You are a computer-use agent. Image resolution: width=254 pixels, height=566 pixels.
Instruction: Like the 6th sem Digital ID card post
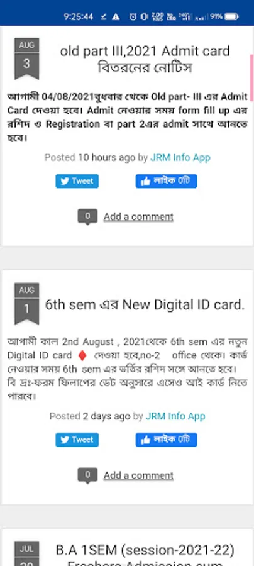(166, 440)
